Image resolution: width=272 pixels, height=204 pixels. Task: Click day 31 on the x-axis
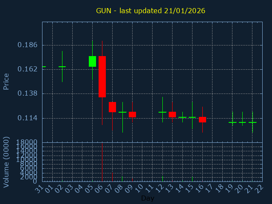pyautogui.click(x=40, y=187)
